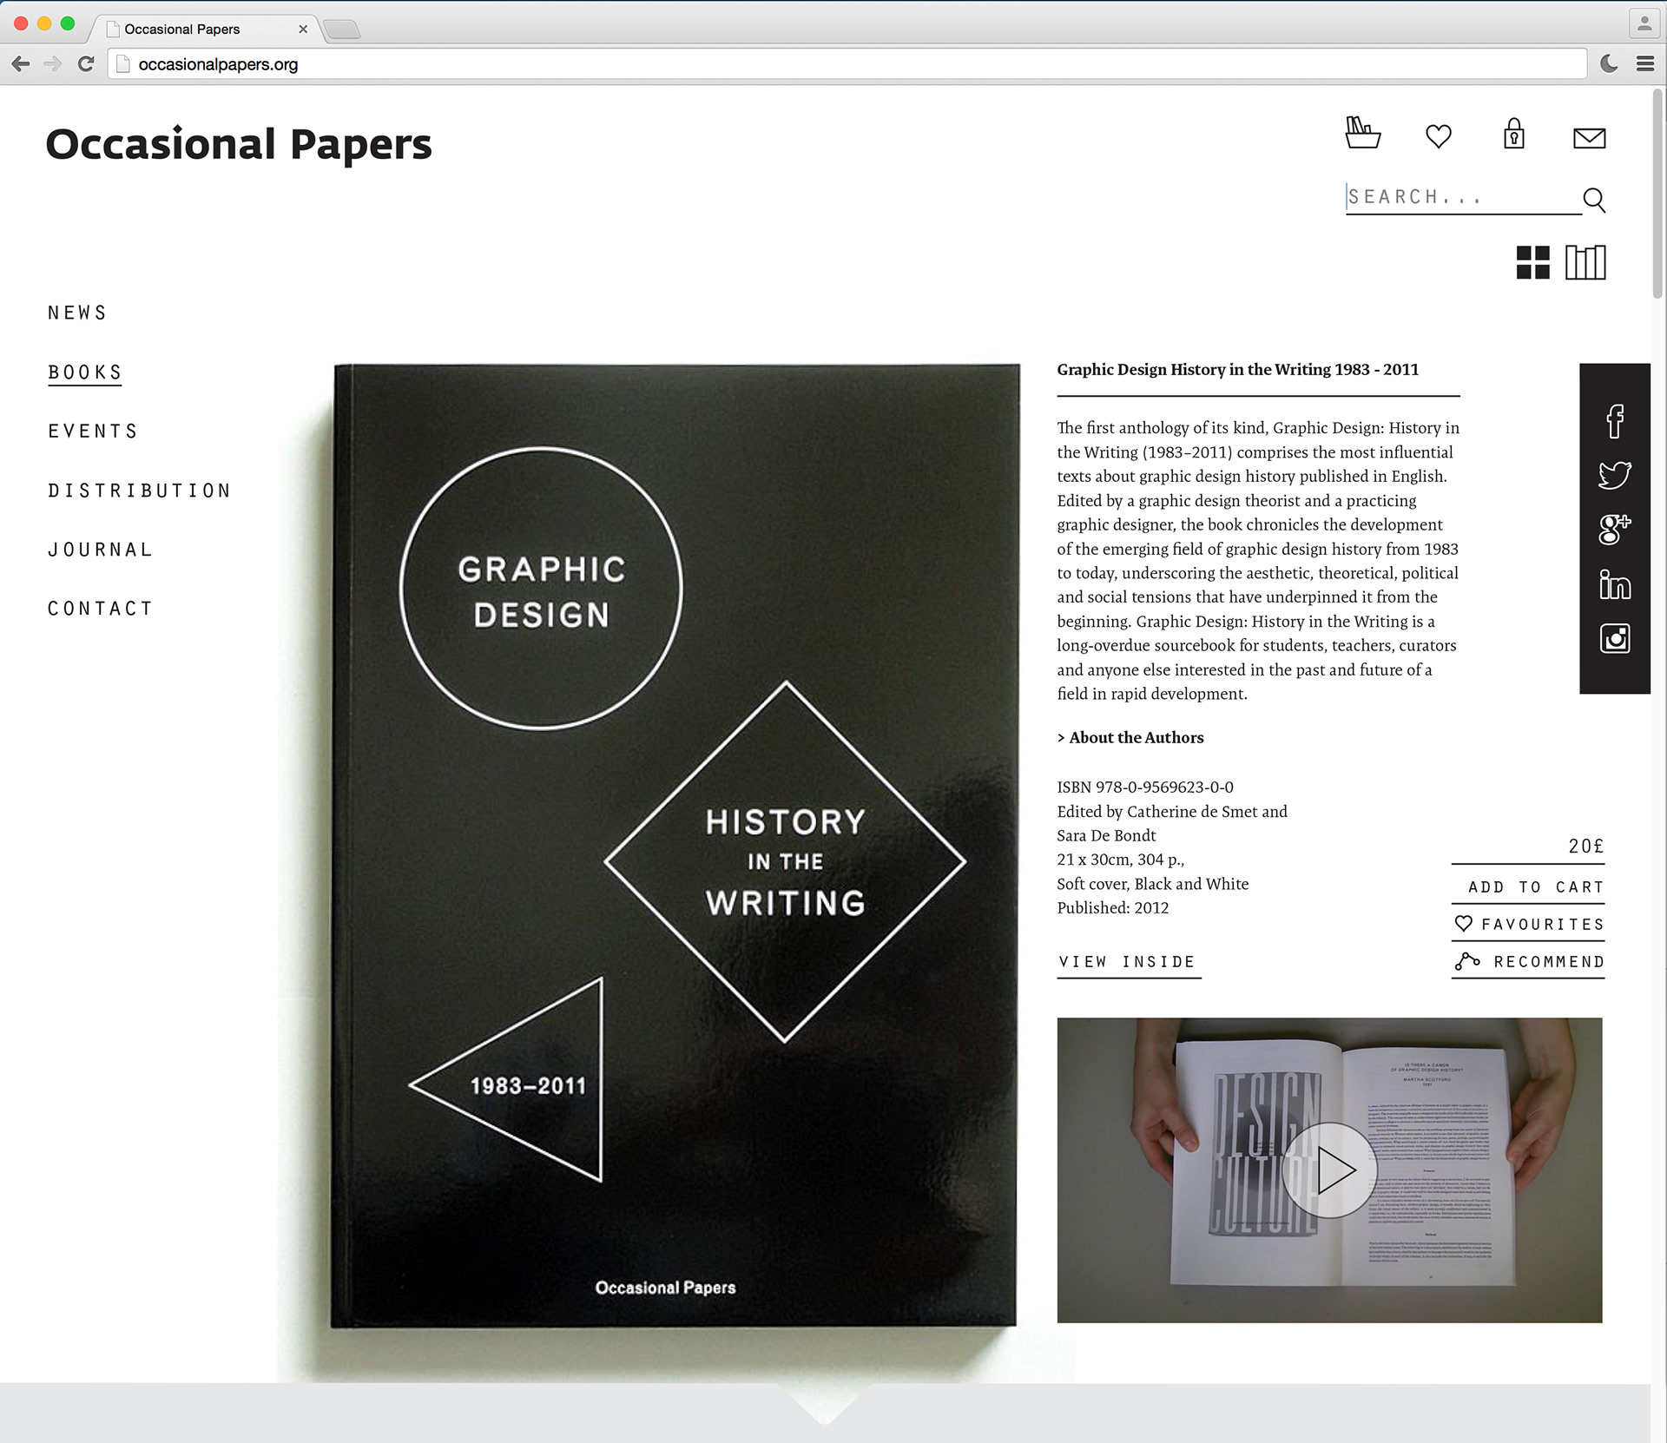This screenshot has width=1667, height=1443.
Task: Switch to bookshelf view layout
Action: pyautogui.click(x=1585, y=262)
